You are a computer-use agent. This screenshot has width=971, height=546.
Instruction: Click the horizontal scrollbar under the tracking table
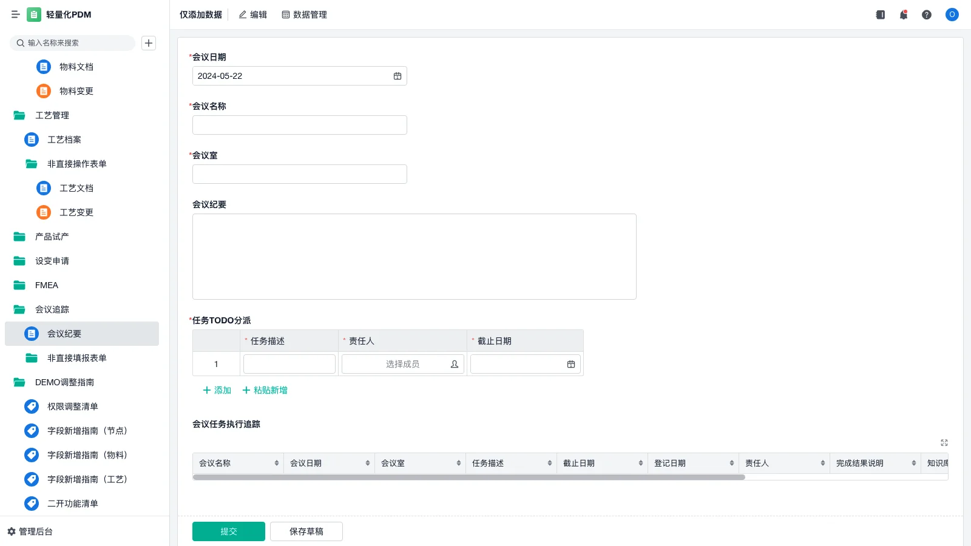pos(469,477)
